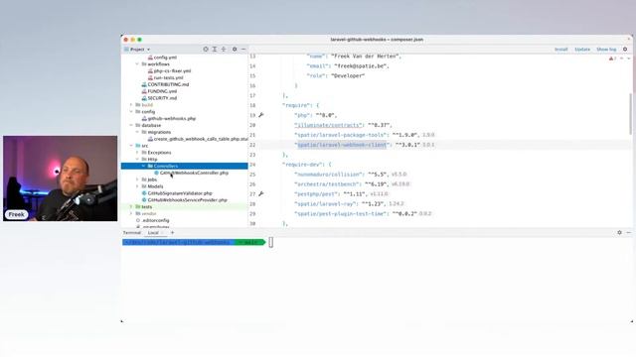
Task: Collapse the migrations folder
Action: pyautogui.click(x=137, y=132)
